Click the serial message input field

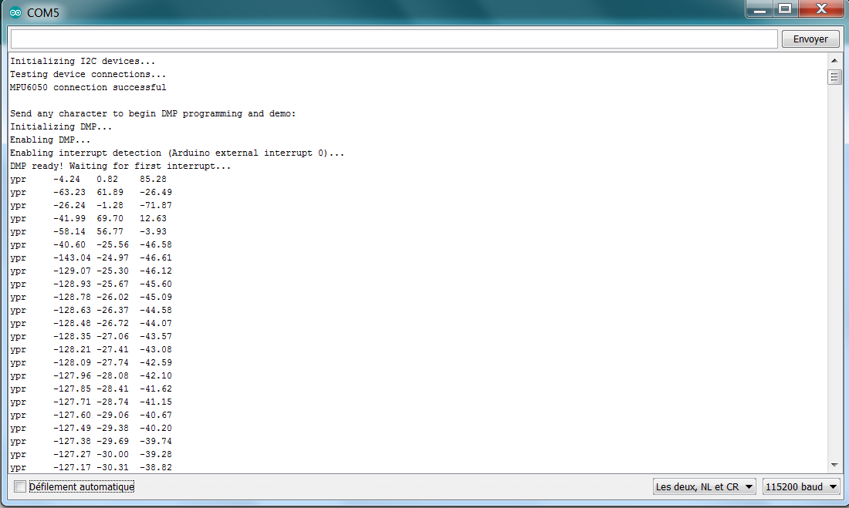pyautogui.click(x=394, y=39)
